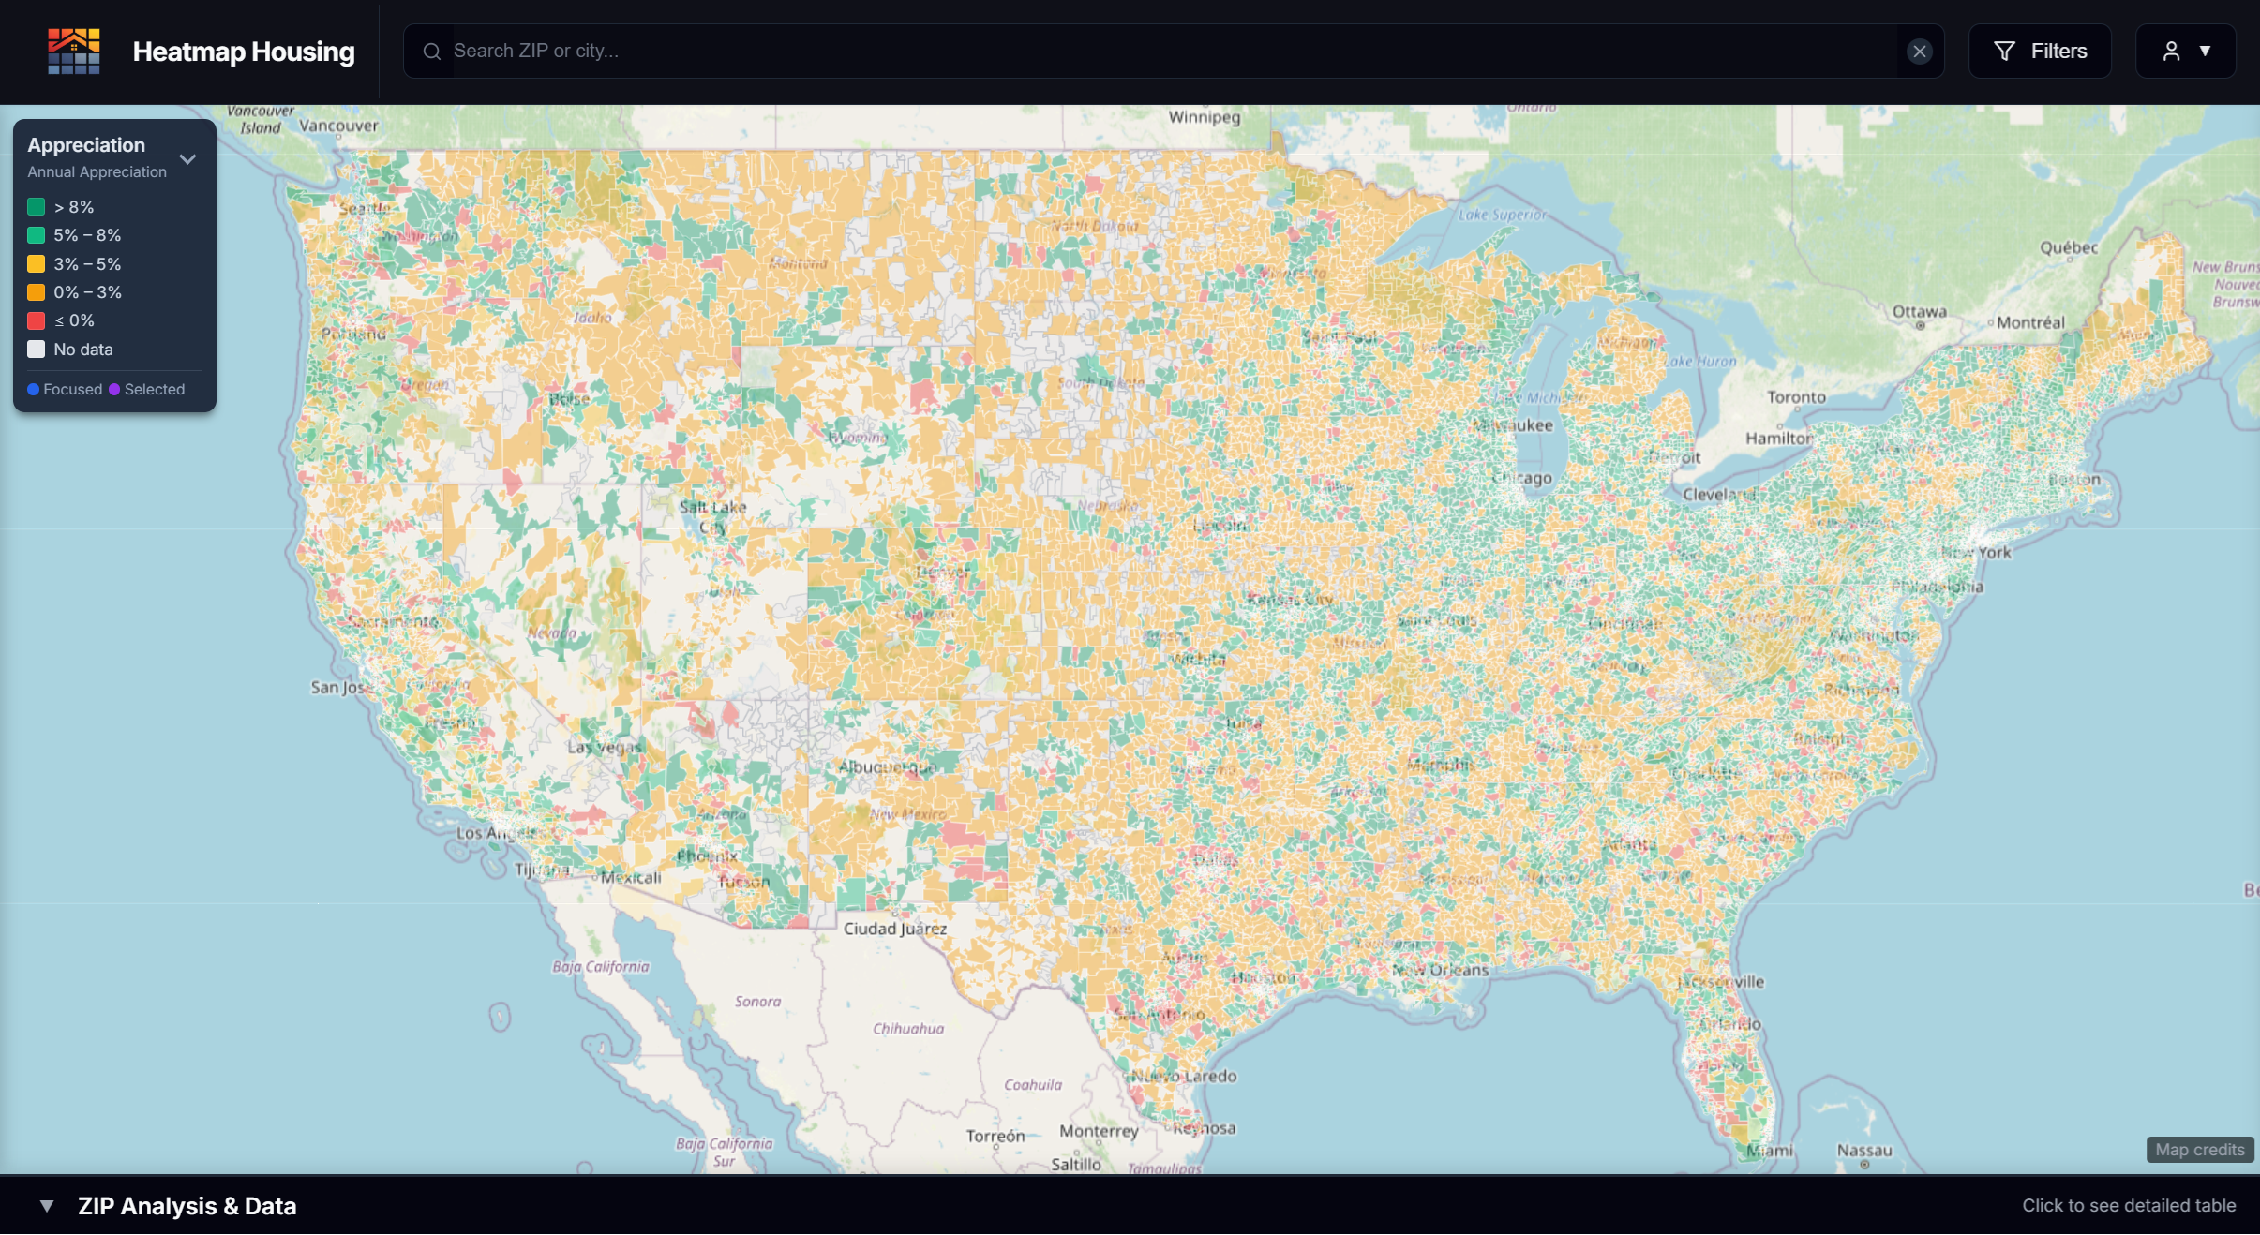Open the user account icon
Image resolution: width=2260 pixels, height=1235 pixels.
(2173, 51)
